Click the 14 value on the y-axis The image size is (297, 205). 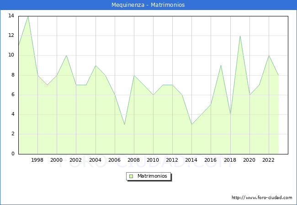(x=11, y=16)
